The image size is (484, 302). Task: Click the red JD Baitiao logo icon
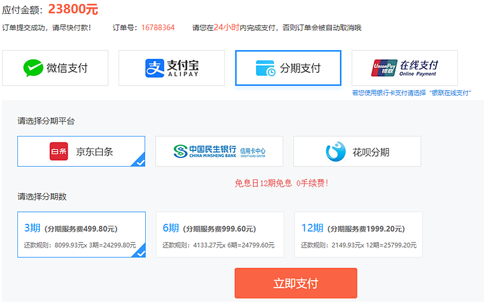[58, 152]
